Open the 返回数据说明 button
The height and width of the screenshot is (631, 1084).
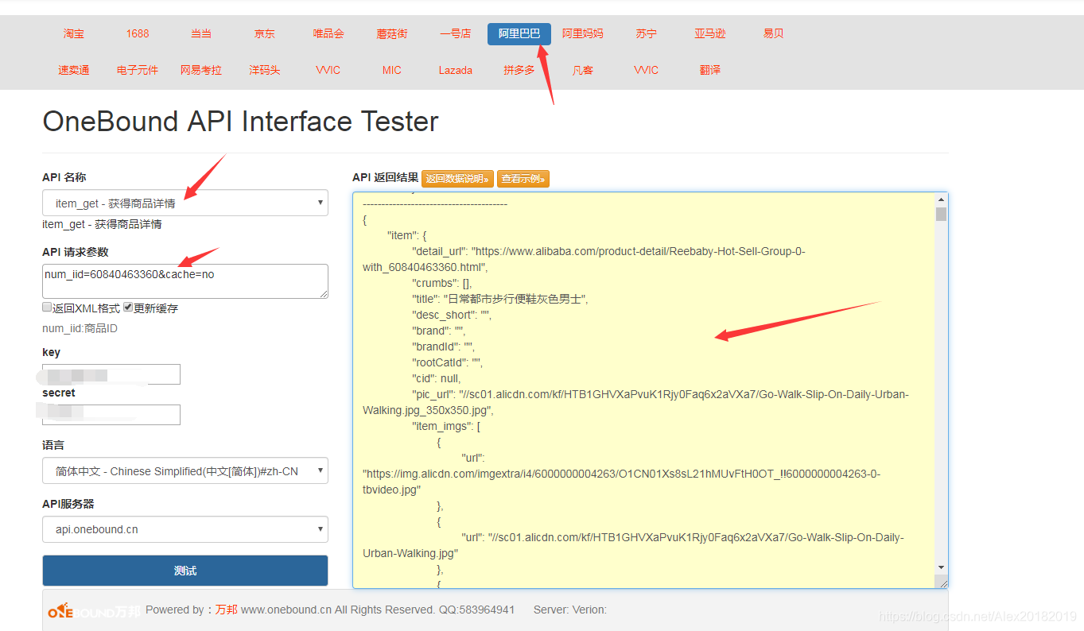point(458,179)
